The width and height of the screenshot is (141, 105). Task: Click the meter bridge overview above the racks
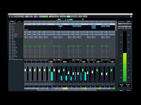click(x=70, y=19)
